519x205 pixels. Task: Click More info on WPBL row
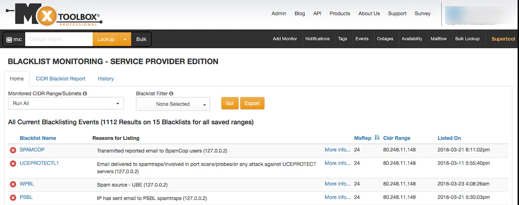point(338,183)
